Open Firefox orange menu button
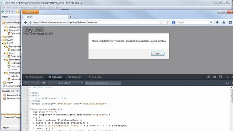This screenshot has width=233, height=131. (x=31, y=12)
